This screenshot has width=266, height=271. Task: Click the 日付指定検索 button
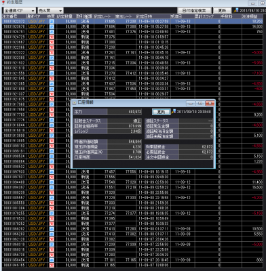(x=194, y=11)
